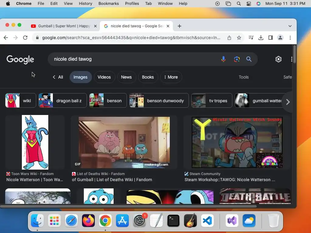Open Launchpad from the dock

tap(54, 221)
